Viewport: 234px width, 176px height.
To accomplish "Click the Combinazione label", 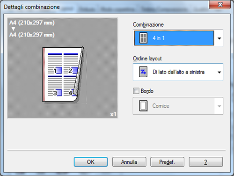I will pyautogui.click(x=148, y=25).
